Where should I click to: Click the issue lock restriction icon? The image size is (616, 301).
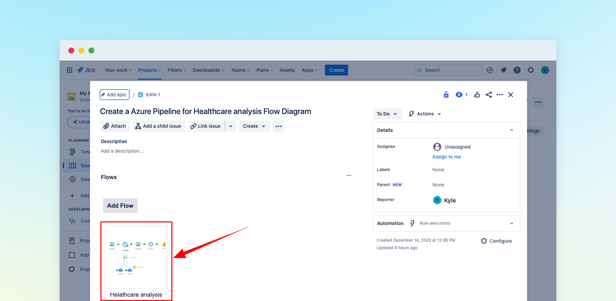point(446,95)
